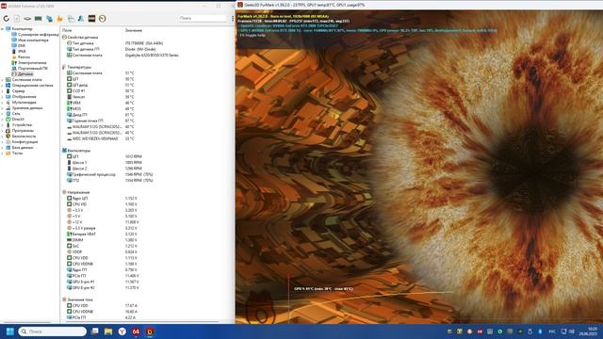The image size is (603, 339).
Task: Open the DMI tree item
Action: (19, 45)
